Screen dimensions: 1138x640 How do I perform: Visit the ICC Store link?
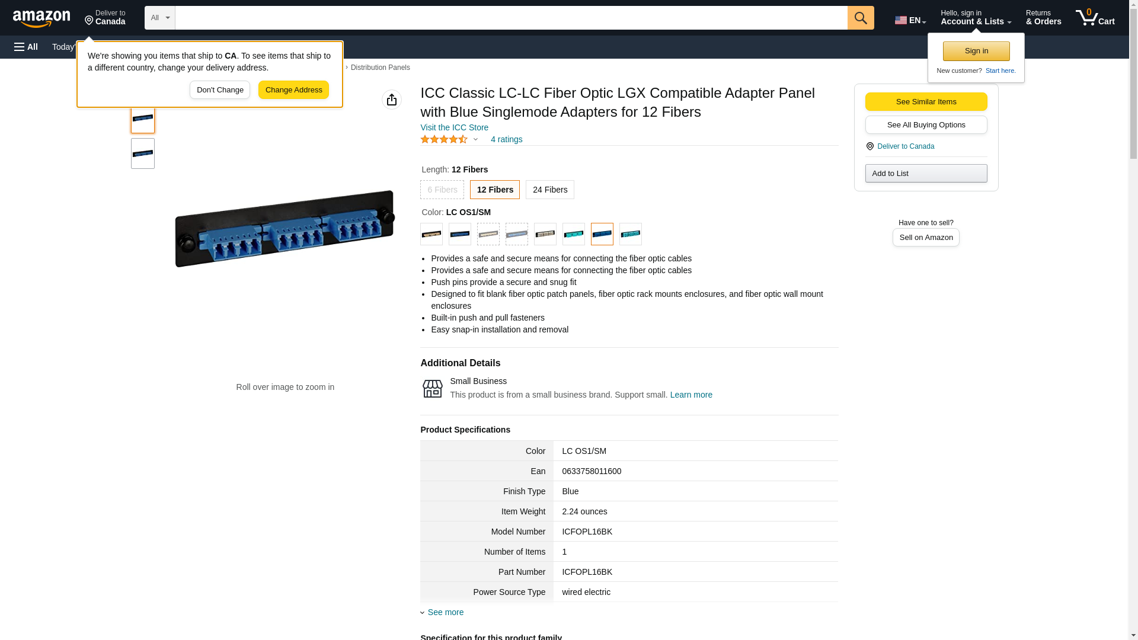[454, 127]
